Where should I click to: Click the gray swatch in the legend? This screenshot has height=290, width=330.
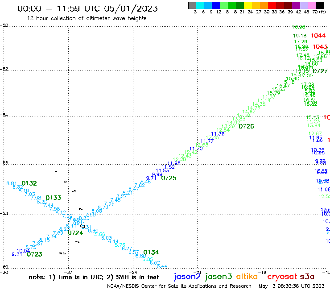pyautogui.click(x=192, y=5)
